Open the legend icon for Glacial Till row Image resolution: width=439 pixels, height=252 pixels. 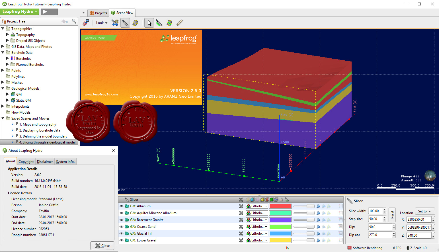[x=340, y=233]
